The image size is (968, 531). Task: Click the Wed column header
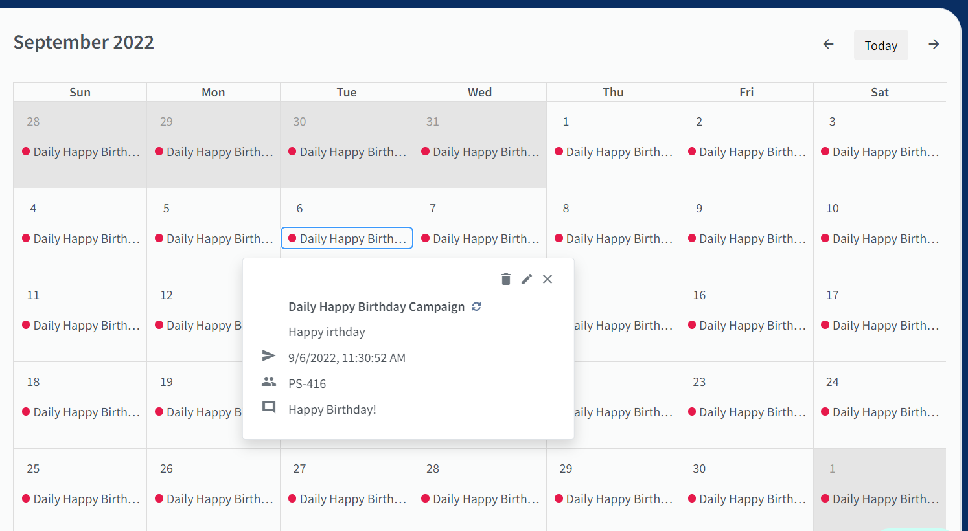point(479,92)
